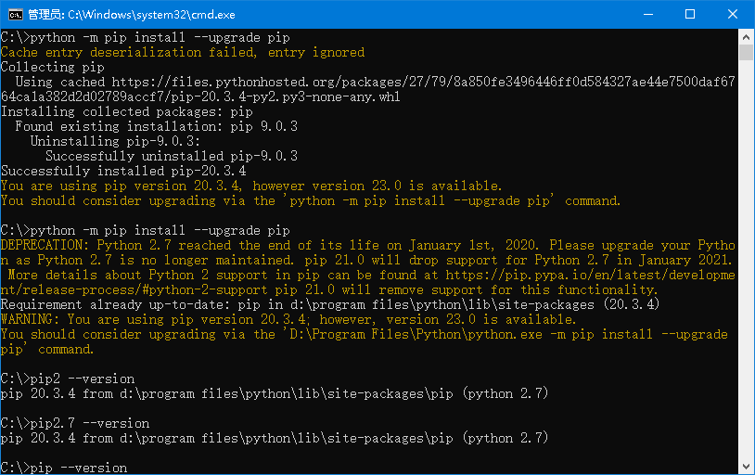
Task: Click 'Found existing installation: pip 9.0.3' line
Action: [x=157, y=126]
